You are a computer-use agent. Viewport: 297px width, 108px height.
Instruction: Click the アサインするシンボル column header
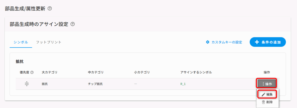196,72
